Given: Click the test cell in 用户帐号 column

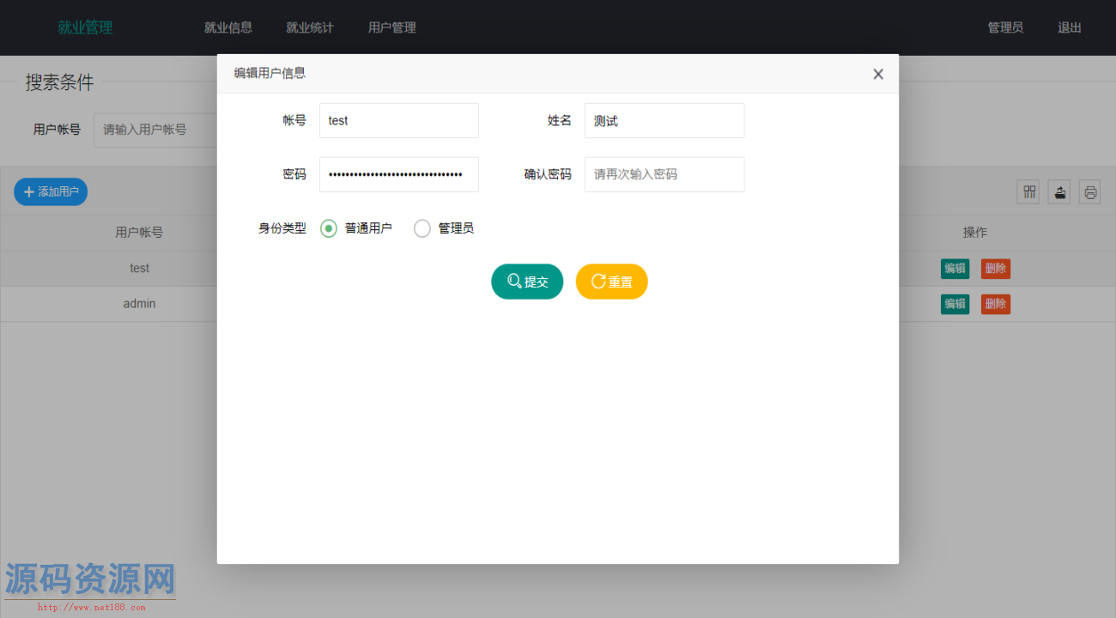Looking at the screenshot, I should click(139, 269).
